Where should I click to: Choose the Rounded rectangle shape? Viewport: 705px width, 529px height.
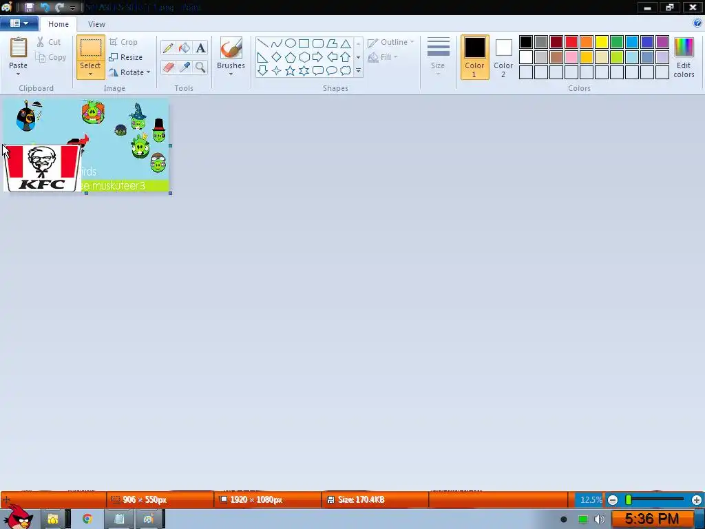tap(318, 43)
